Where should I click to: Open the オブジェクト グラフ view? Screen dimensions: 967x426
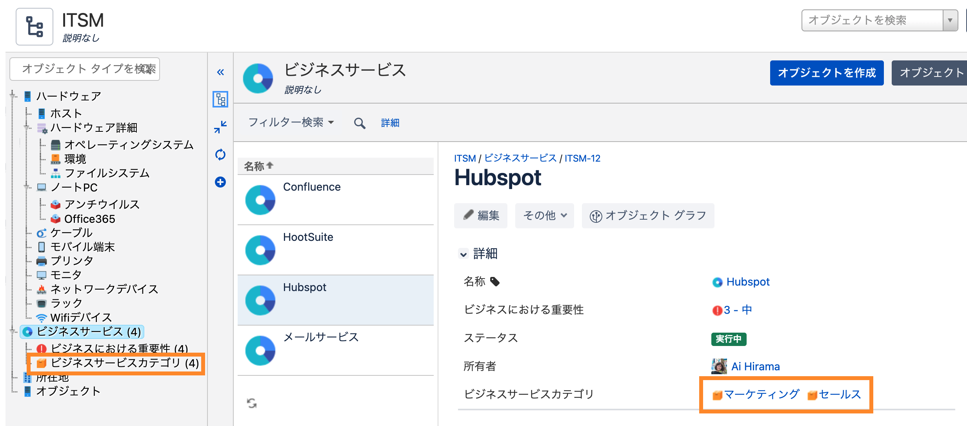coord(648,215)
